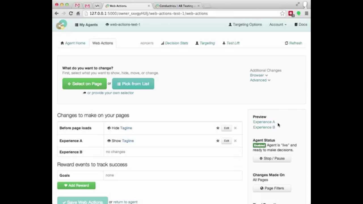Click 'return to agent' link
The height and width of the screenshot is (204, 363).
click(125, 202)
